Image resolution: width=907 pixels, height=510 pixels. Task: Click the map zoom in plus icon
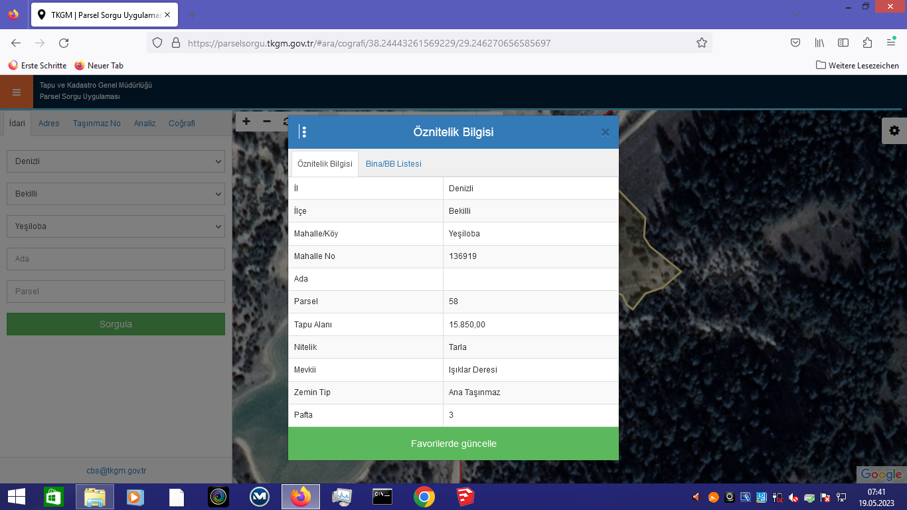(246, 122)
